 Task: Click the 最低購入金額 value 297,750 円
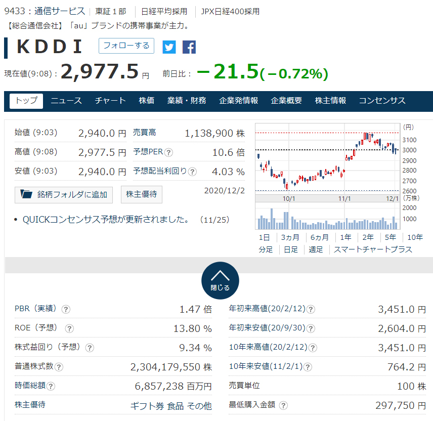[x=401, y=405]
